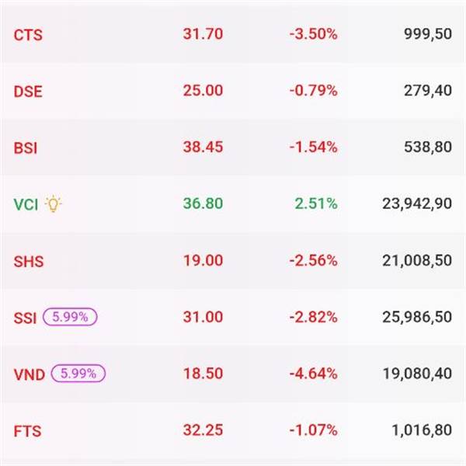Select the VCI ticker symbol

pyautogui.click(x=26, y=204)
